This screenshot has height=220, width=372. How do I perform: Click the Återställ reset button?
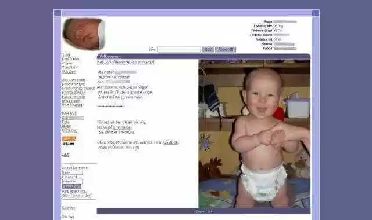(x=226, y=49)
